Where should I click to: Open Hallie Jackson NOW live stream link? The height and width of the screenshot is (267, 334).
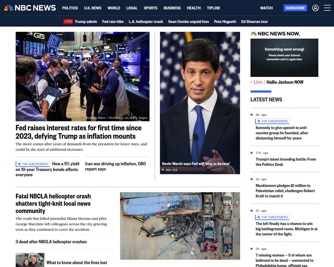pos(285,82)
